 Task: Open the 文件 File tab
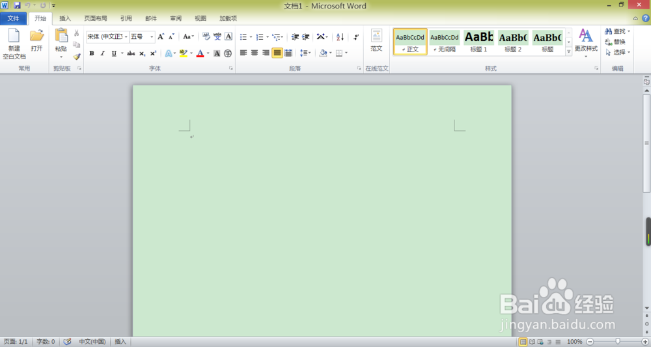(x=13, y=18)
